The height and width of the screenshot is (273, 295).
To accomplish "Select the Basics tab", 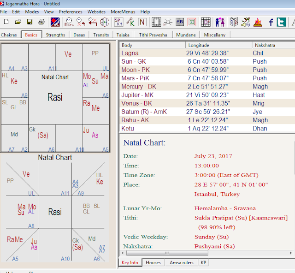I will 31,35.
